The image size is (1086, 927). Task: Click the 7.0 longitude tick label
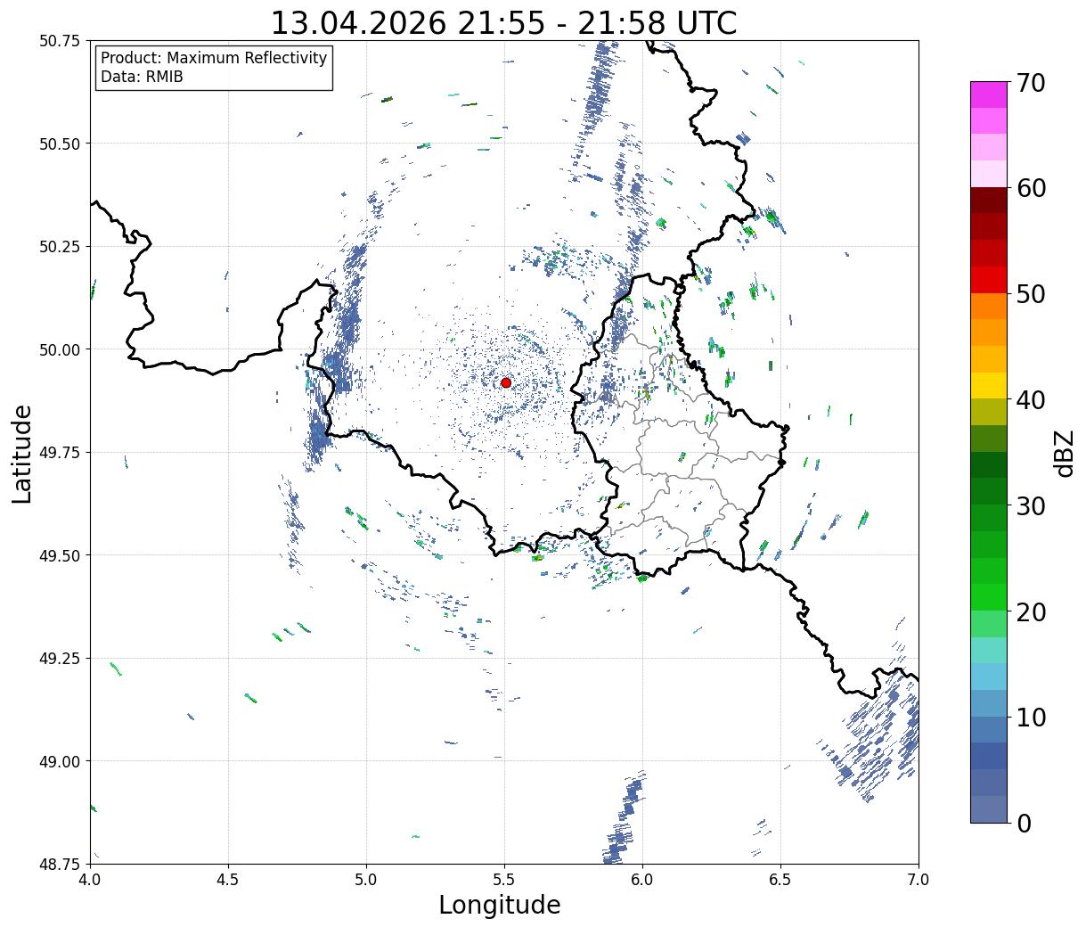pos(919,880)
